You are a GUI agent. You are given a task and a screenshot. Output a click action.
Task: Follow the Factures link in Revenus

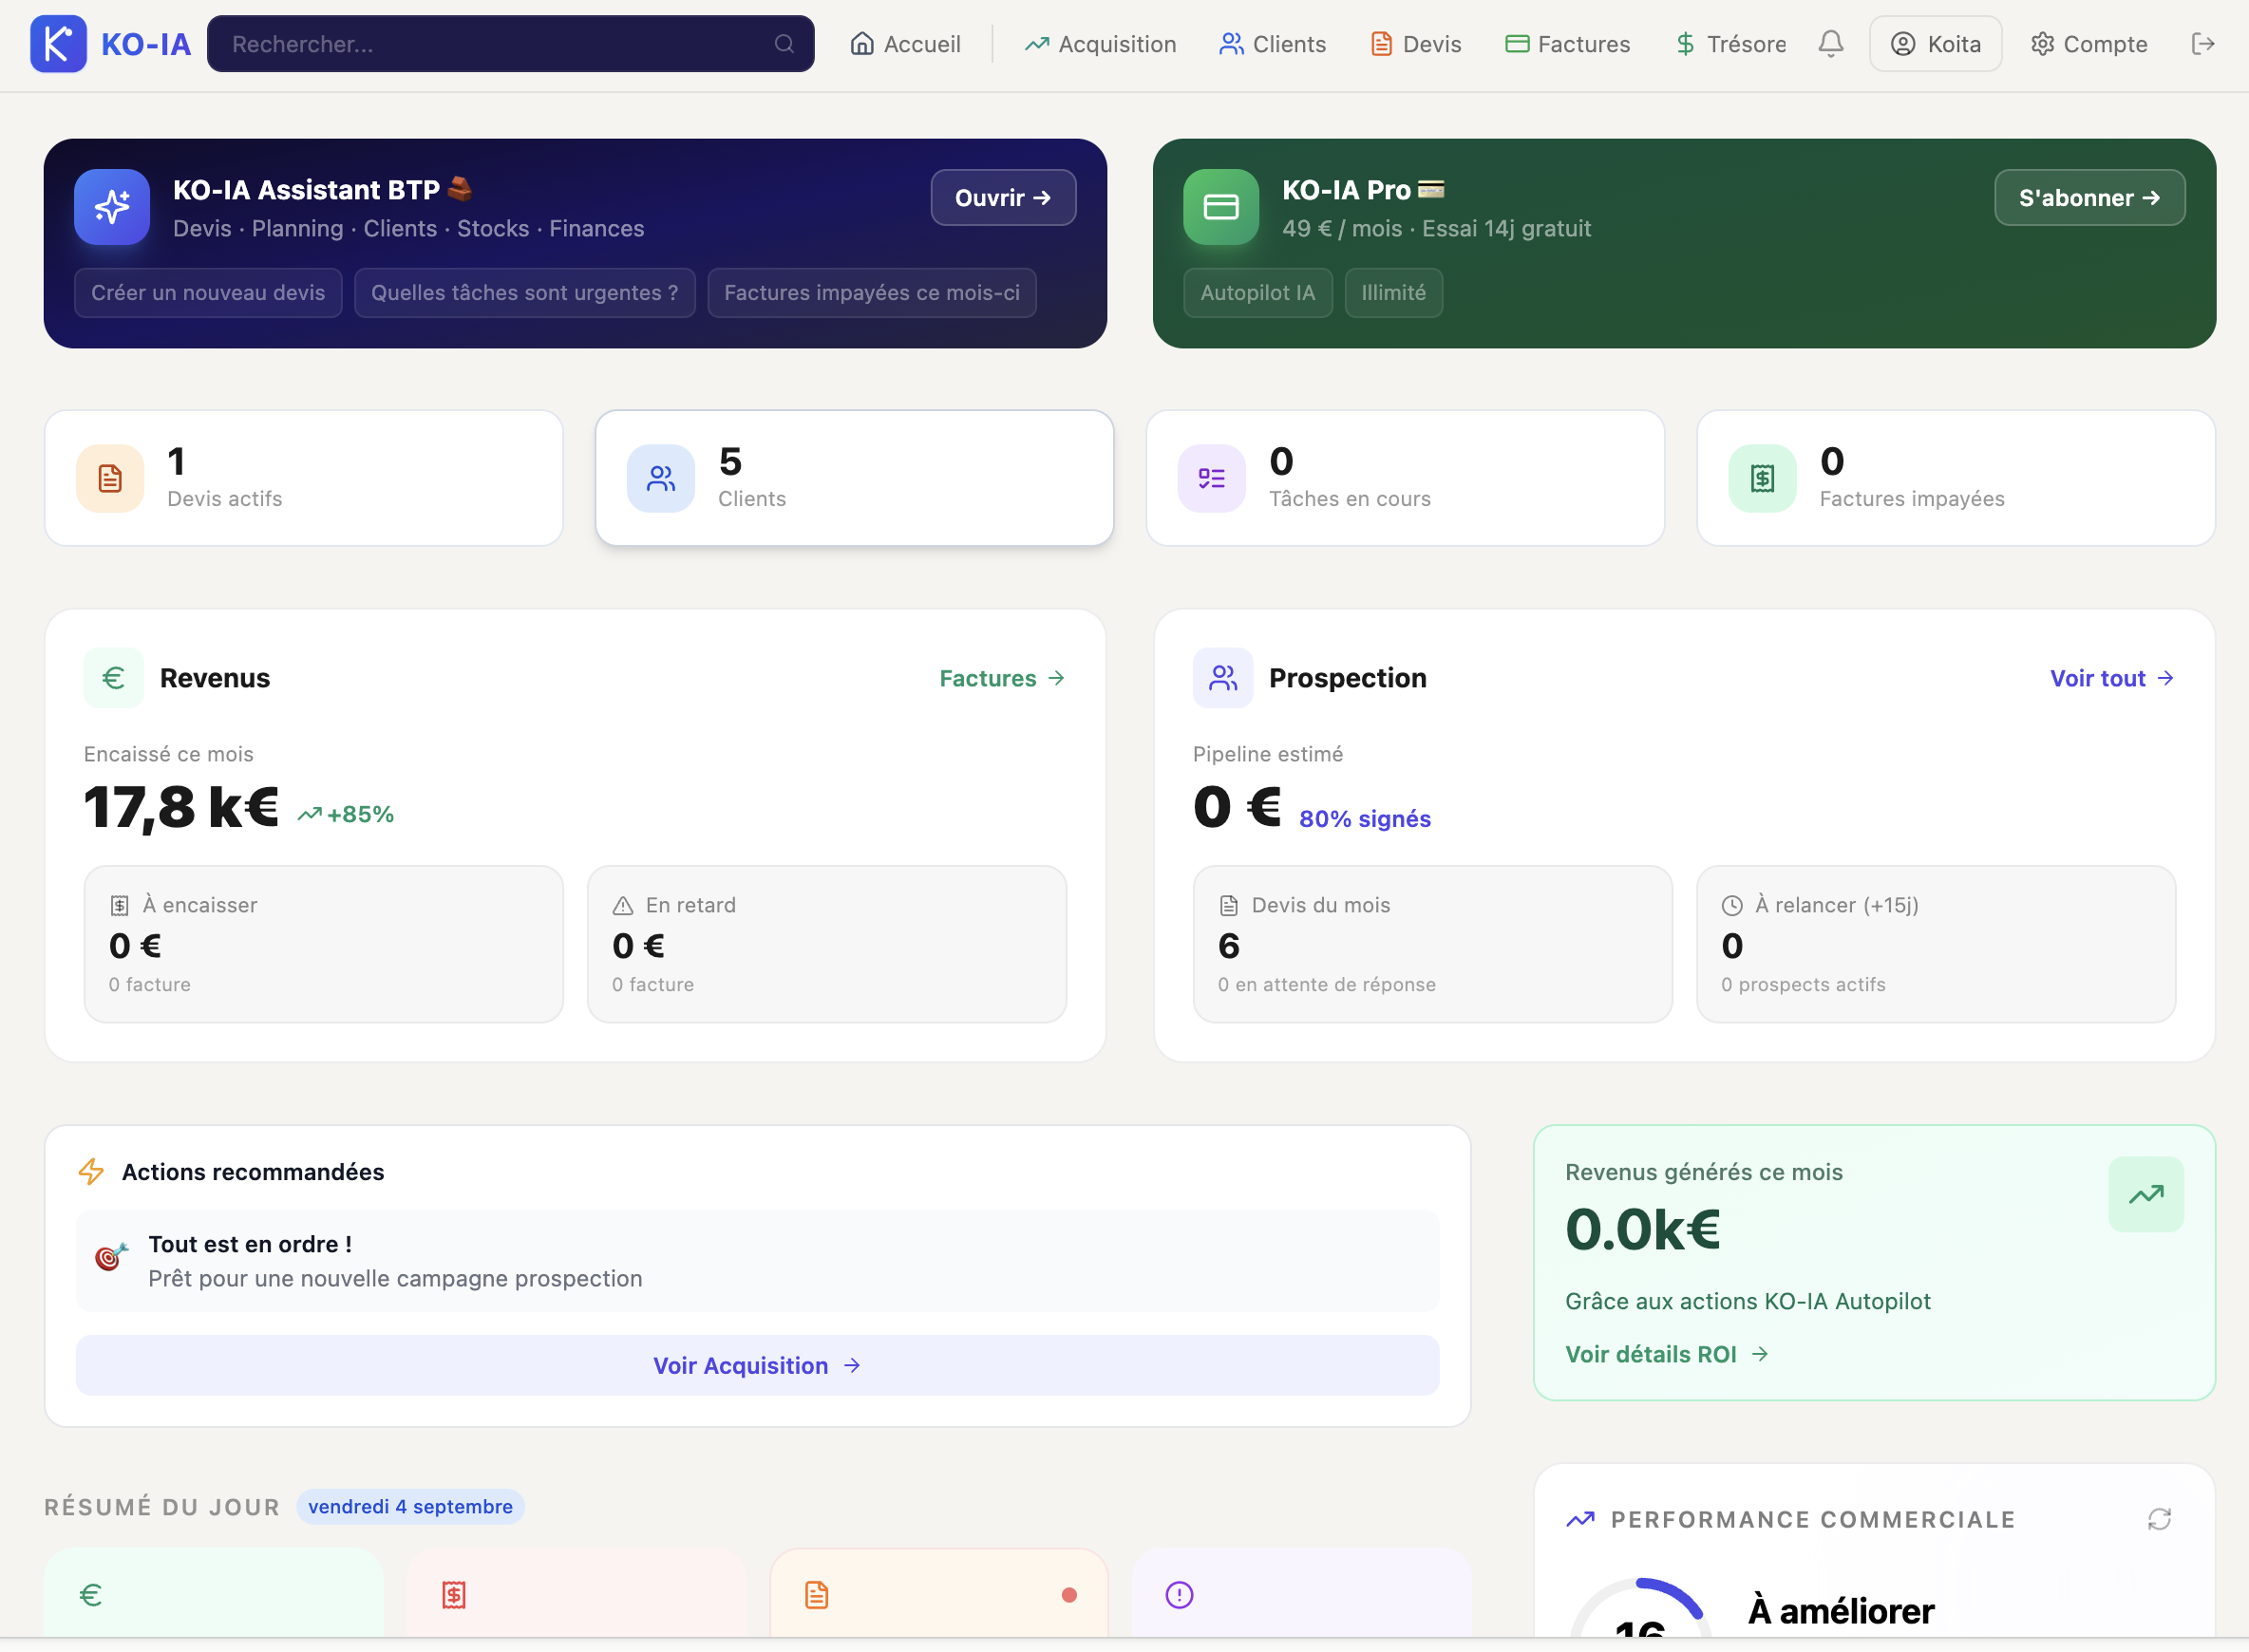(x=1001, y=678)
